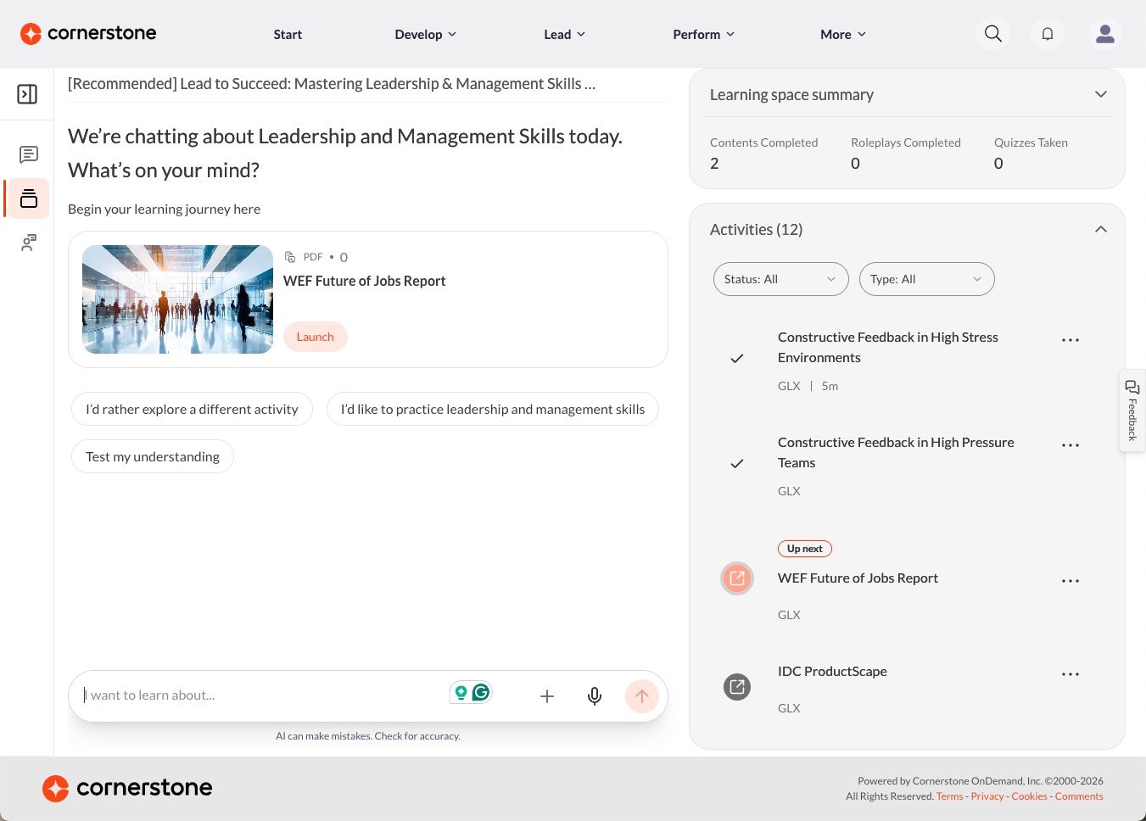Screen dimensions: 1146x821
Task: Open the Perform menu
Action: click(704, 34)
